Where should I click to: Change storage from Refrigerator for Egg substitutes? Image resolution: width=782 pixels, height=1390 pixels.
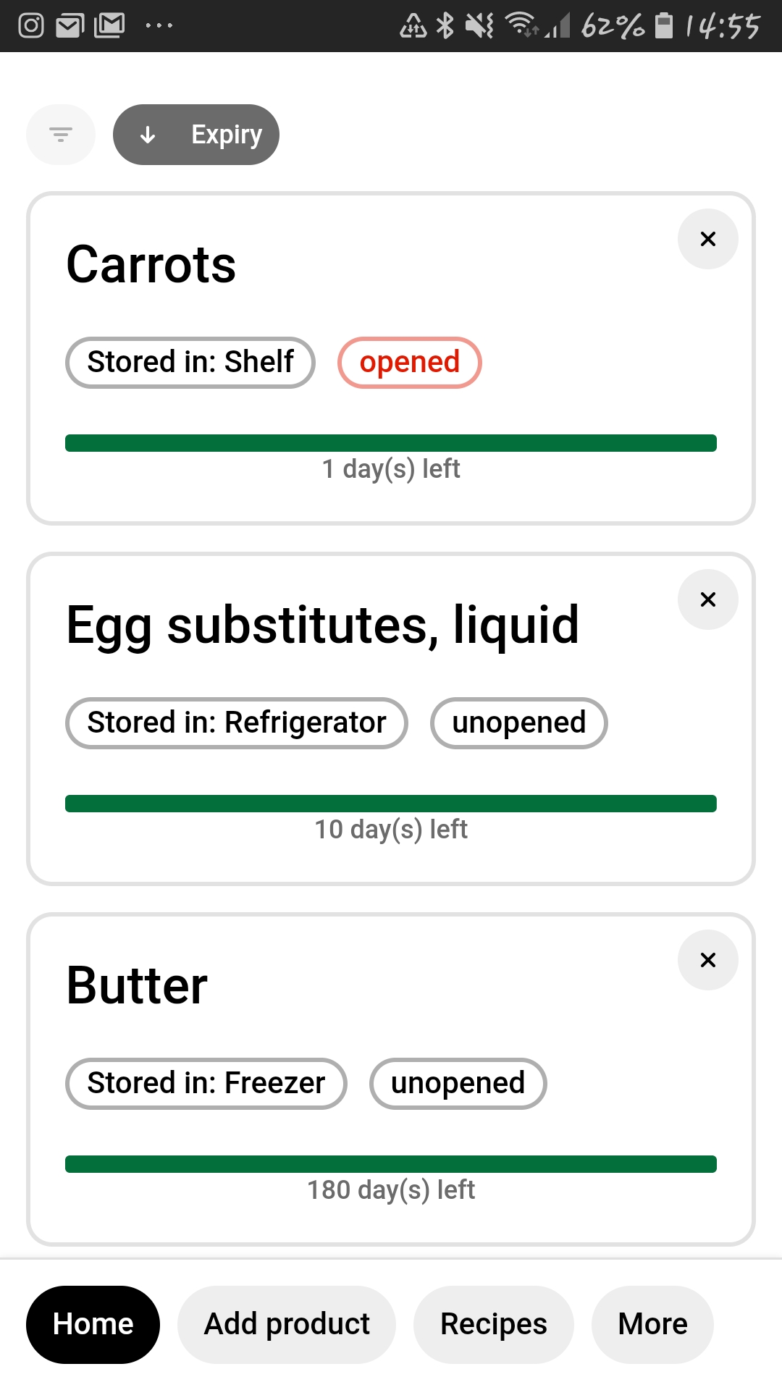click(x=237, y=723)
